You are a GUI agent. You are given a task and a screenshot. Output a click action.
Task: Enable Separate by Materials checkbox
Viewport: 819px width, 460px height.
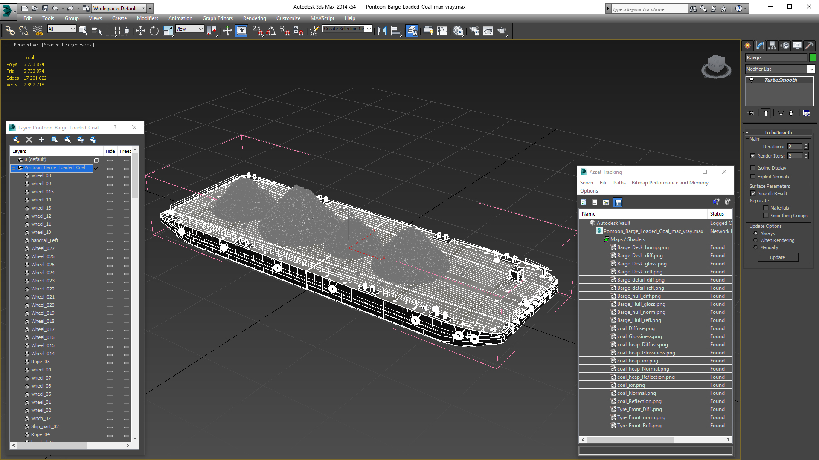click(766, 208)
